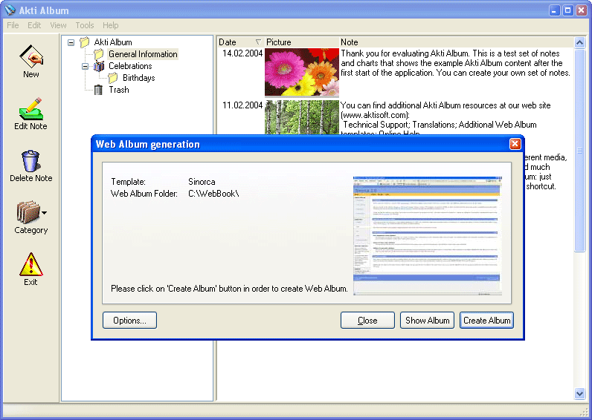Open the View menu

tap(58, 25)
